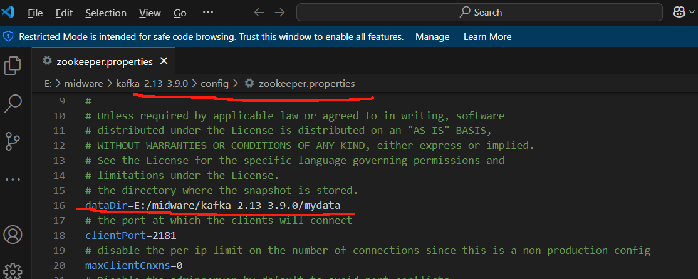Go forward with the right arrow

[279, 13]
